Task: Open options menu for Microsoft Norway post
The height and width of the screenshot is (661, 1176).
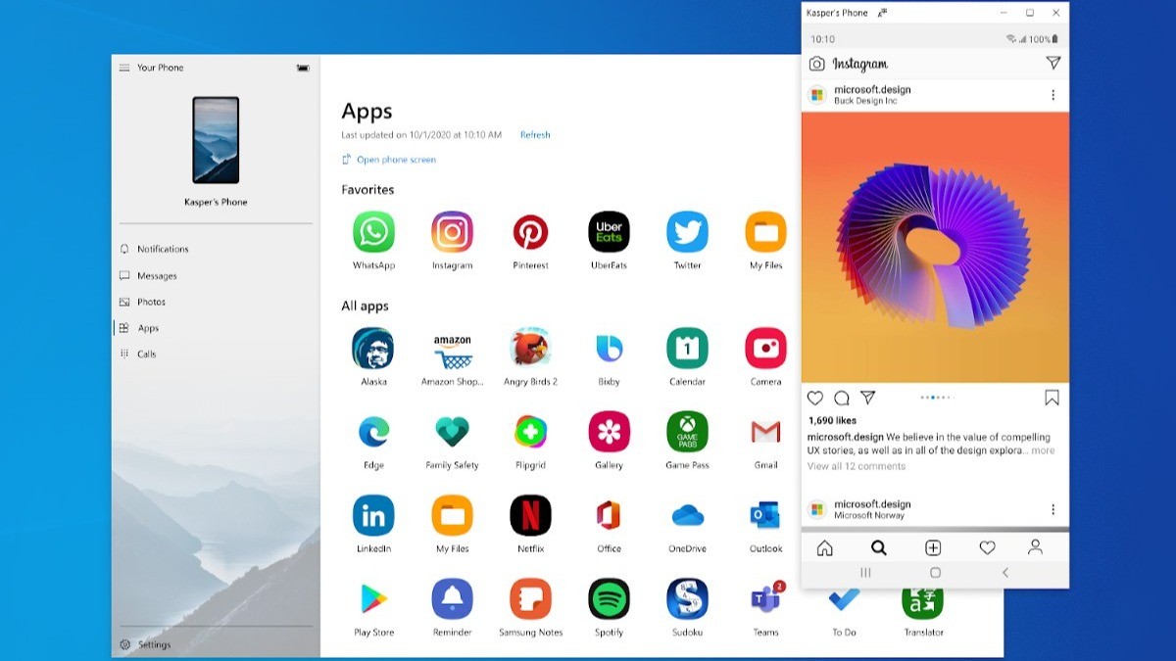Action: [x=1053, y=509]
